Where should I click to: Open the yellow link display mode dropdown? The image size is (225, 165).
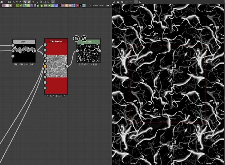pyautogui.click(x=33, y=2)
